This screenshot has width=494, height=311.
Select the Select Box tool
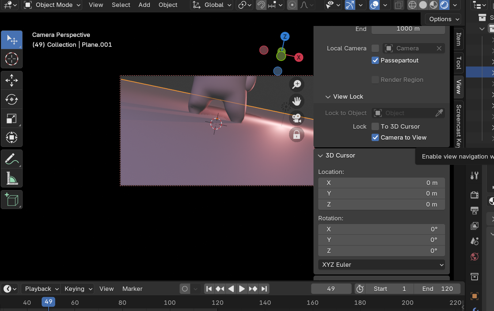click(x=12, y=40)
